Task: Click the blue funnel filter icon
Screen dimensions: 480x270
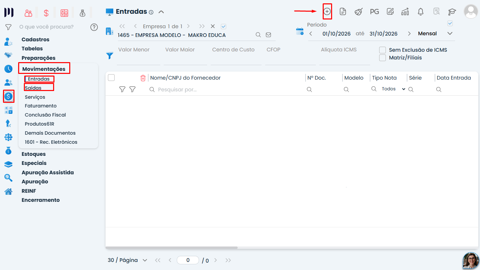Action: pos(110,56)
